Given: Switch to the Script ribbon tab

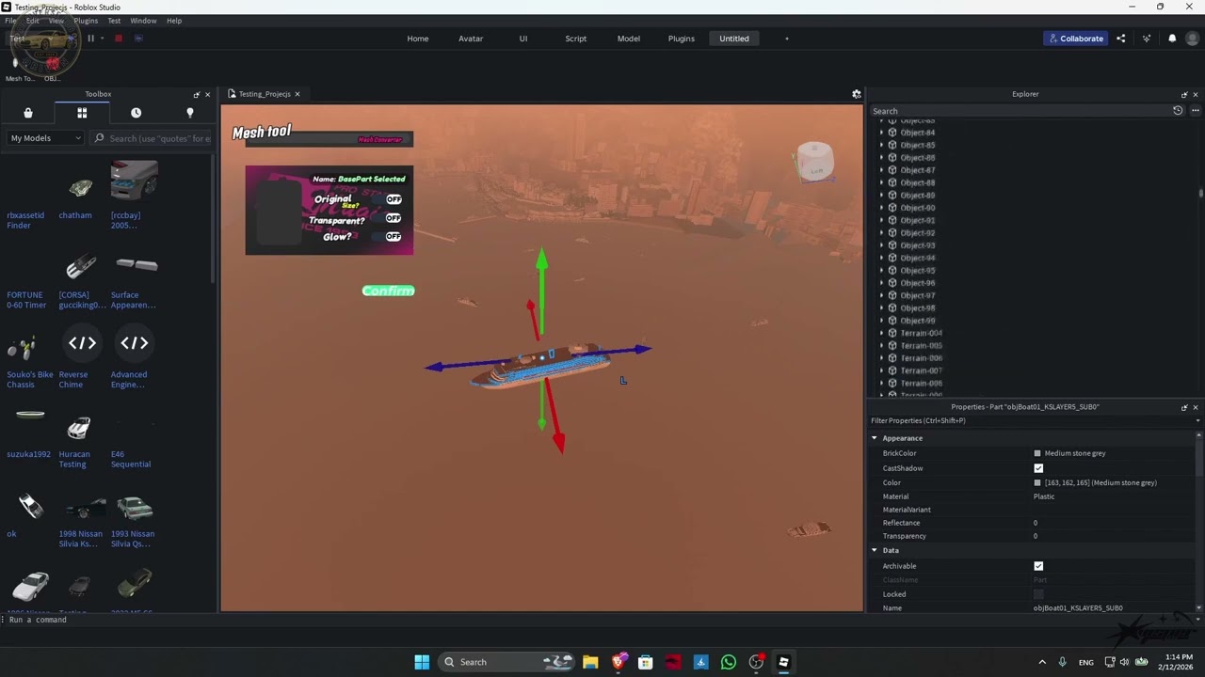Looking at the screenshot, I should click(576, 39).
